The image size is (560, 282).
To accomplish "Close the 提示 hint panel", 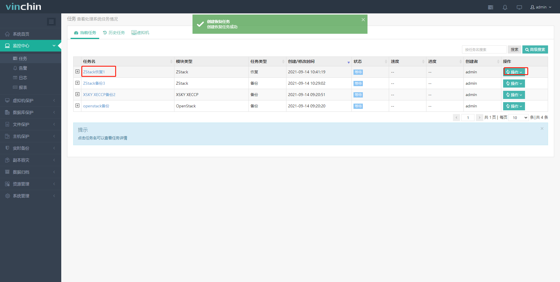I will pos(542,129).
